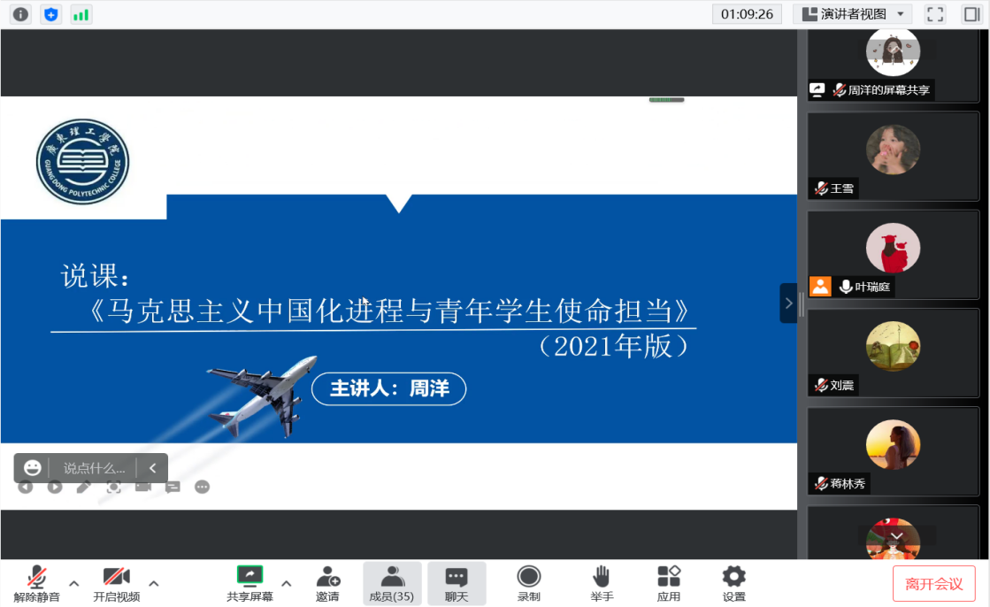Open the emoji reaction picker

point(33,468)
